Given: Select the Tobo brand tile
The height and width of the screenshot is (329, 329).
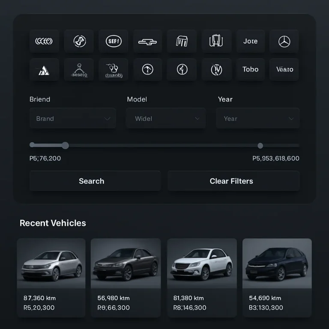Looking at the screenshot, I should pyautogui.click(x=250, y=70).
